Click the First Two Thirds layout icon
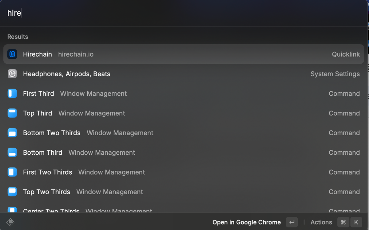 [x=12, y=172]
